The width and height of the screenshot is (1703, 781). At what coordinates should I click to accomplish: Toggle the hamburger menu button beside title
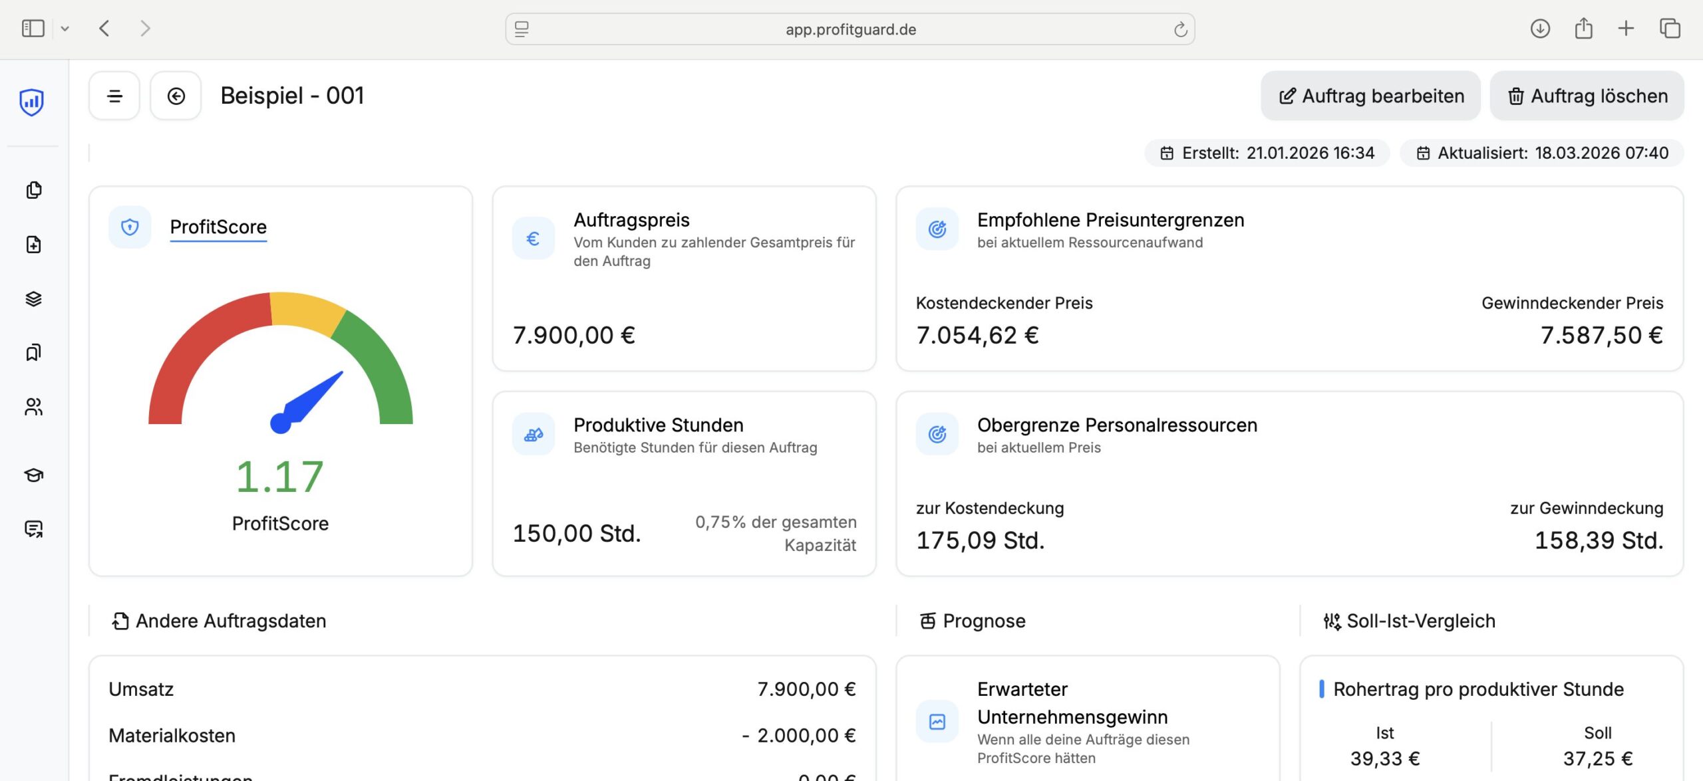[x=114, y=96]
